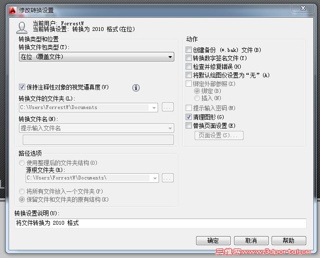
Task: Browse for conversion file folder
Action: pyautogui.click(x=168, y=107)
